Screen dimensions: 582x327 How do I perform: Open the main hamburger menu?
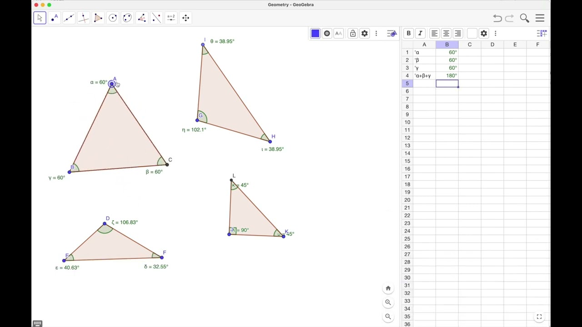(540, 18)
